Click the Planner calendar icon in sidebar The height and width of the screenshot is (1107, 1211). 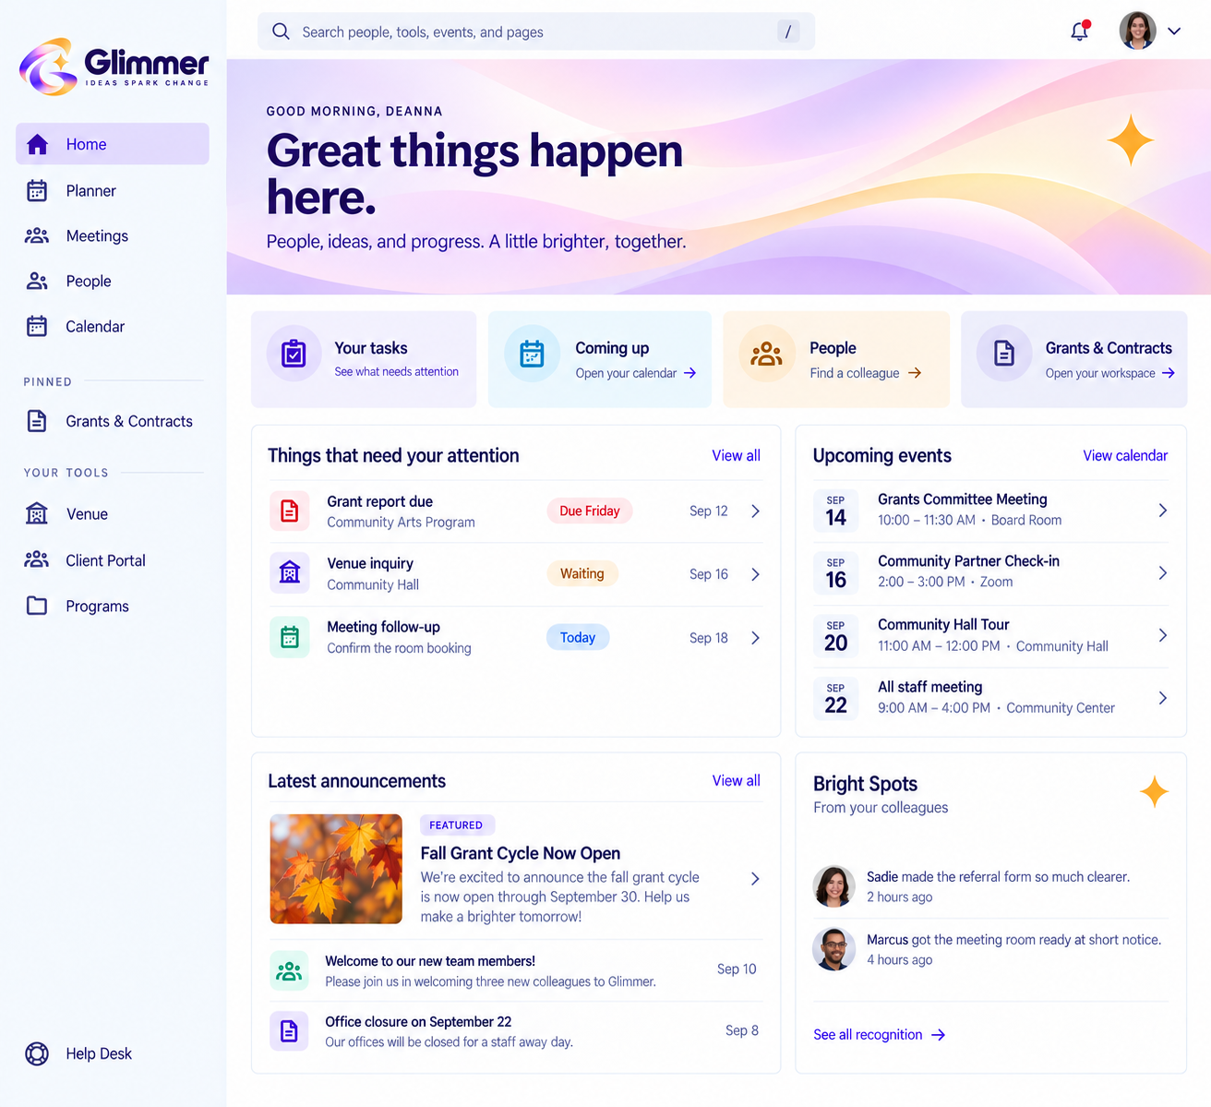[37, 191]
